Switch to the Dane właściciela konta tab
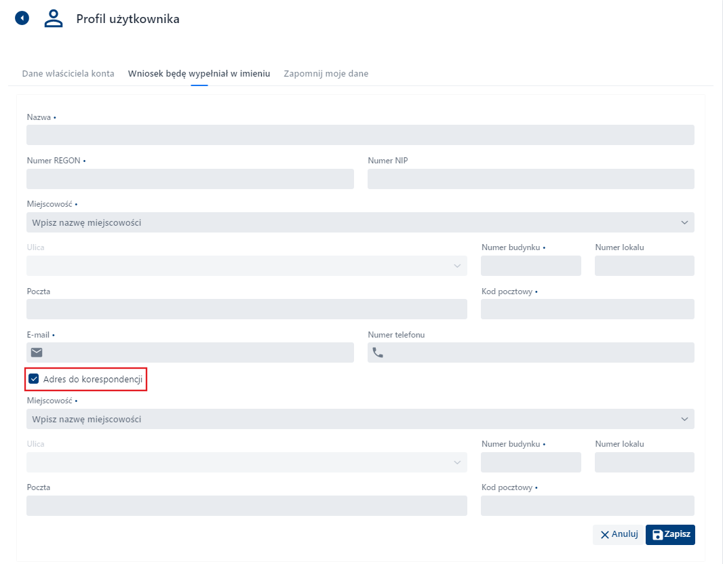 [x=68, y=73]
